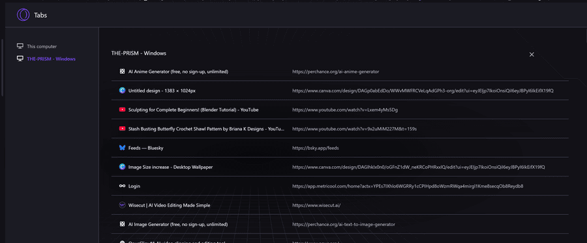
Task: Click the Wisecut logo icon
Action: click(x=122, y=205)
